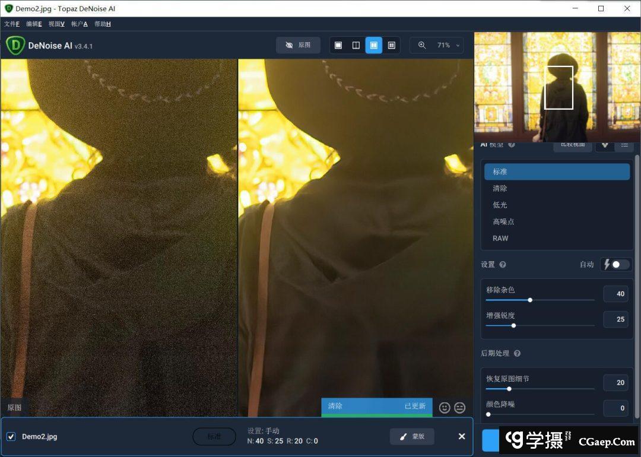Select split view layout icon
Image resolution: width=641 pixels, height=457 pixels.
coord(356,45)
